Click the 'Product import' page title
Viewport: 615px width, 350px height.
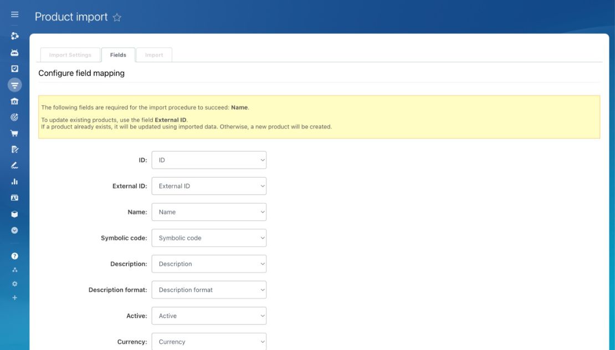(x=71, y=17)
